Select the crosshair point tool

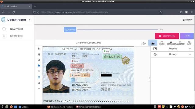pyautogui.click(x=39, y=71)
